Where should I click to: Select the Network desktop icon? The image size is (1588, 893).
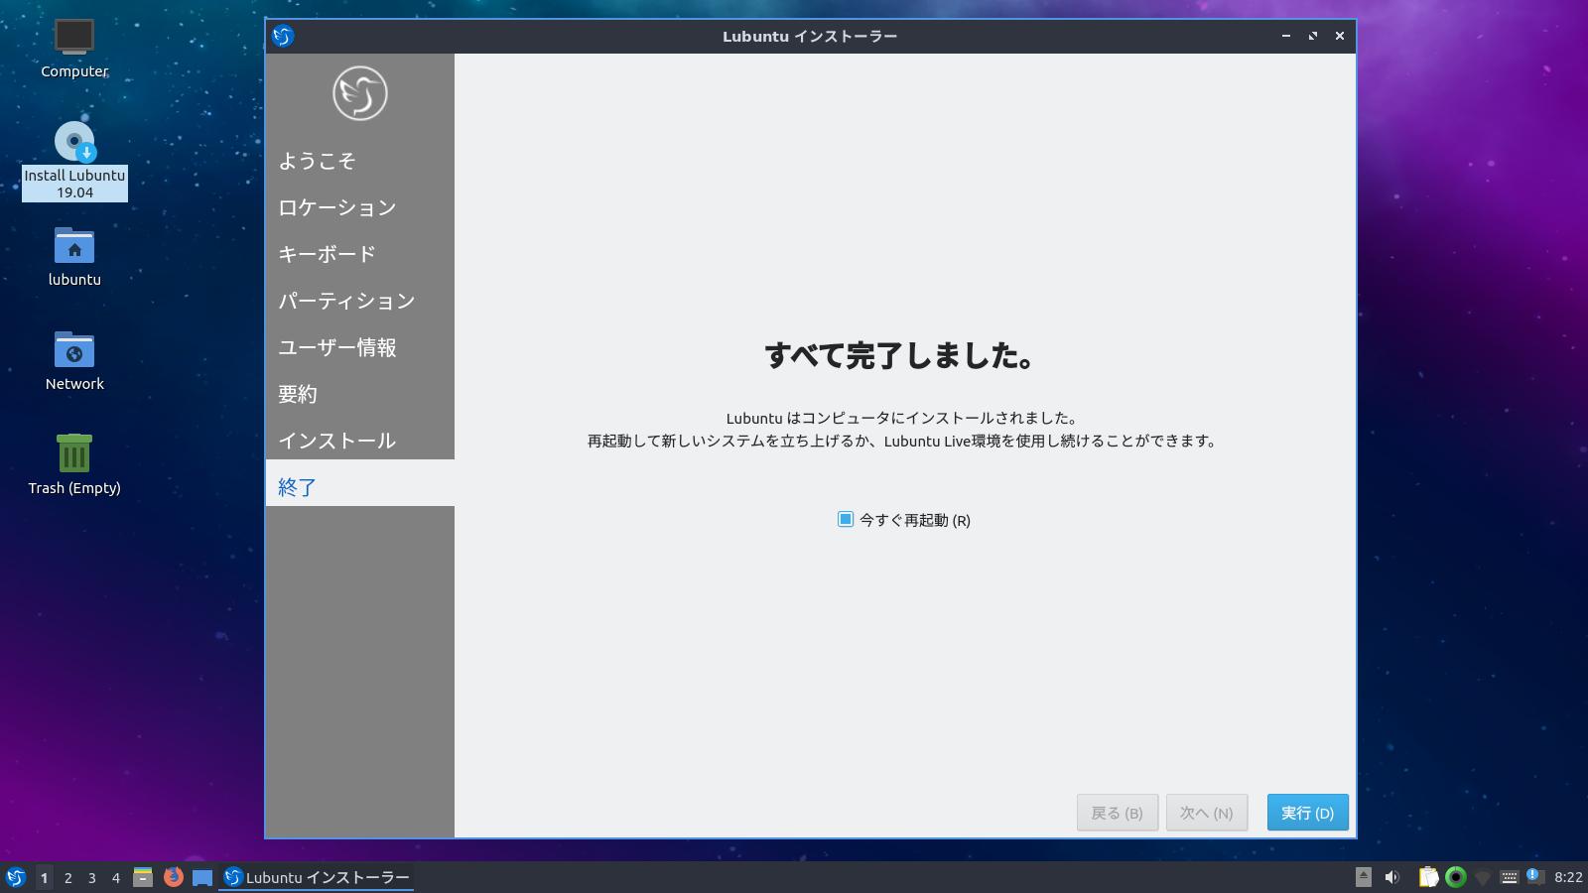coord(74,361)
